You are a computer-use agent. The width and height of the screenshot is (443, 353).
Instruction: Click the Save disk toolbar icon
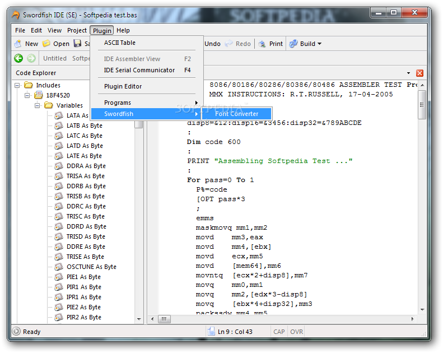click(77, 43)
